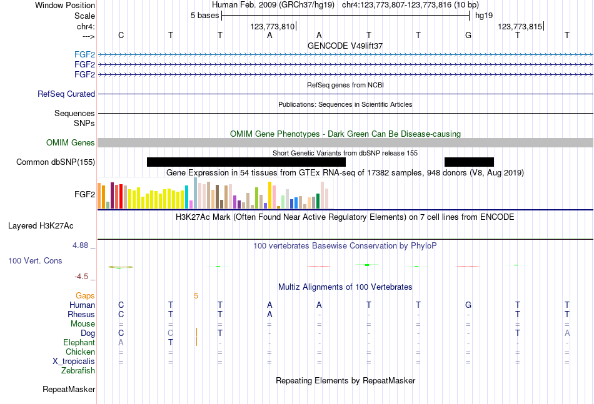The image size is (594, 404).
Task: Click the OMIM Gene Phenotypes green title
Action: pyautogui.click(x=345, y=134)
